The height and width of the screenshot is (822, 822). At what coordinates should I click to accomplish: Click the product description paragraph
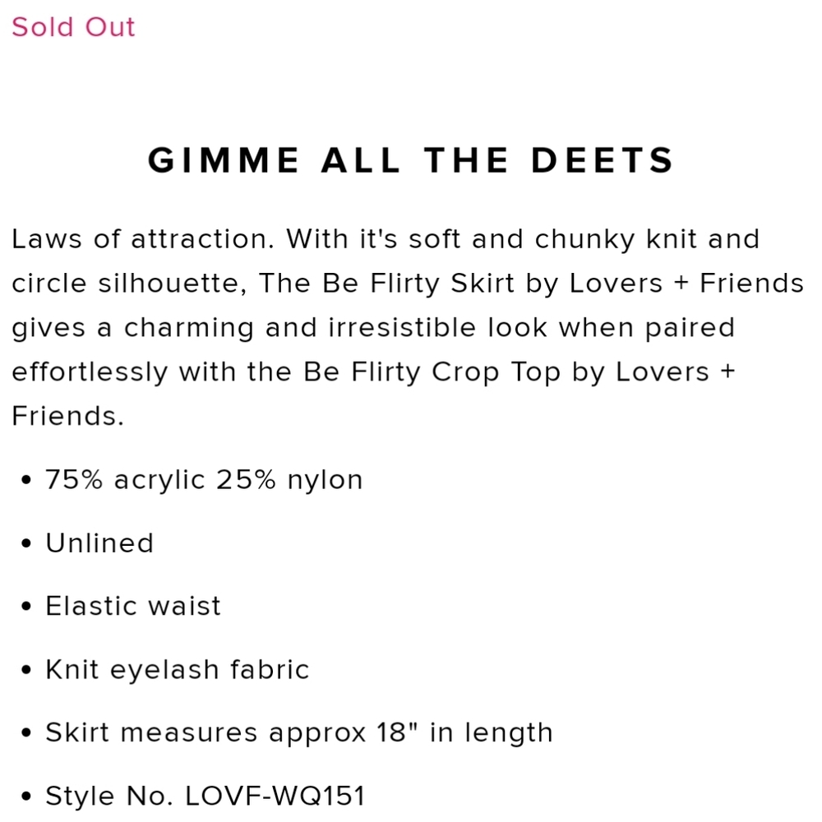coord(408,328)
